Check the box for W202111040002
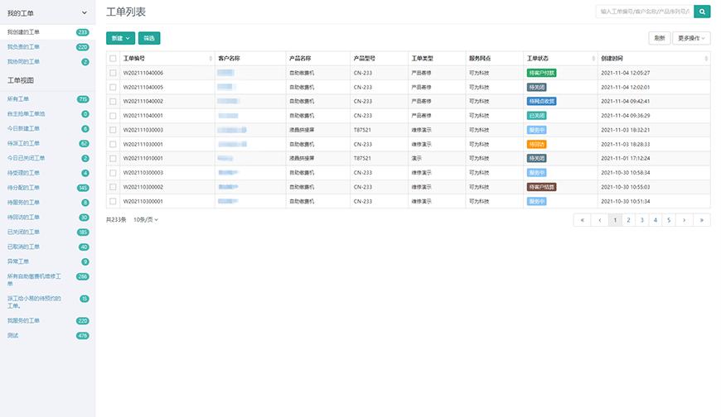Viewport: 721px width, 417px height. (113, 101)
